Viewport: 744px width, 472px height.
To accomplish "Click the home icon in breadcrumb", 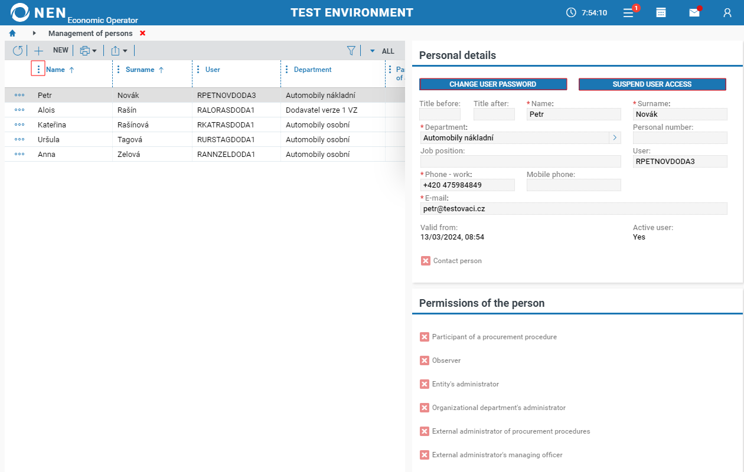I will pos(12,34).
